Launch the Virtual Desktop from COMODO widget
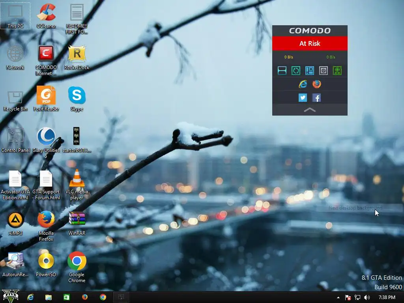 point(310,71)
